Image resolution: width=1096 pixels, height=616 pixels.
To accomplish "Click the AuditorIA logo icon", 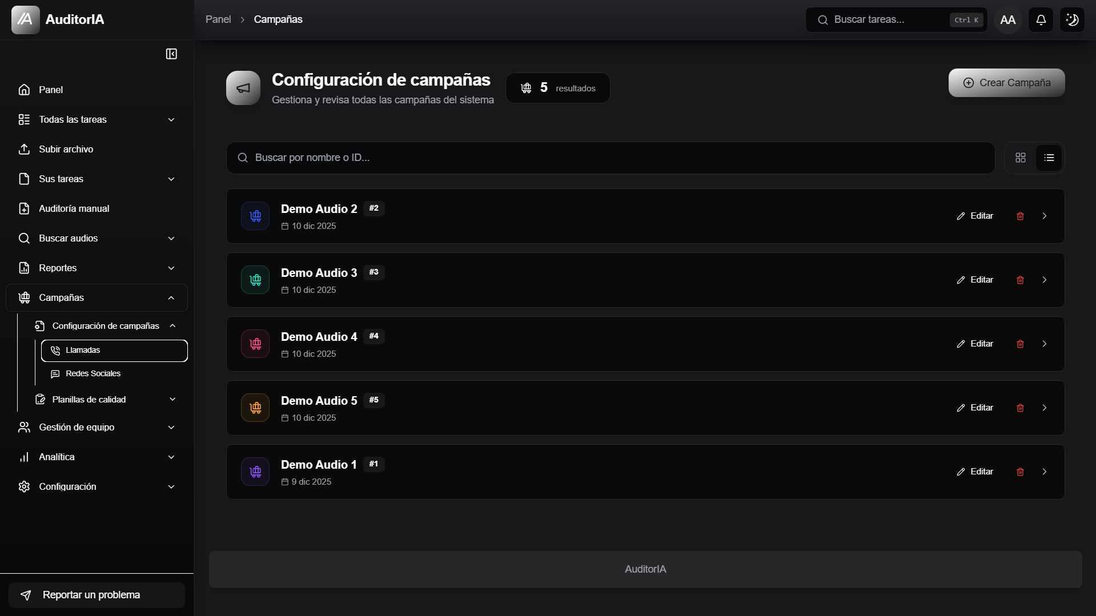I will pyautogui.click(x=25, y=19).
